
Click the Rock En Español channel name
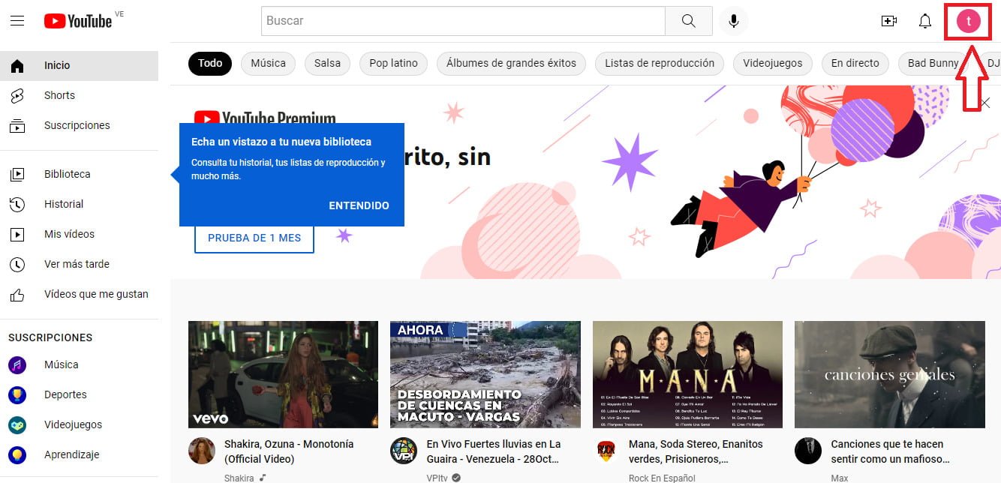(x=662, y=478)
